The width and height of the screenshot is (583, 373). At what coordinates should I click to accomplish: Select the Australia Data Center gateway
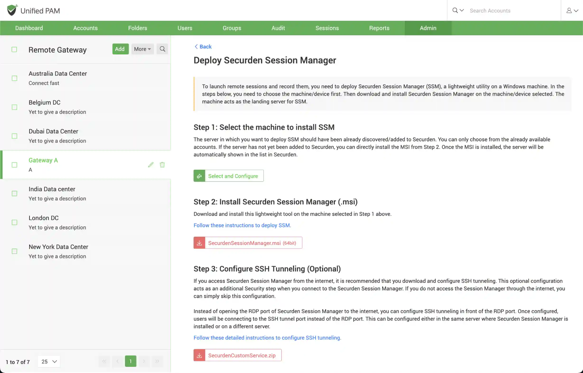86,78
